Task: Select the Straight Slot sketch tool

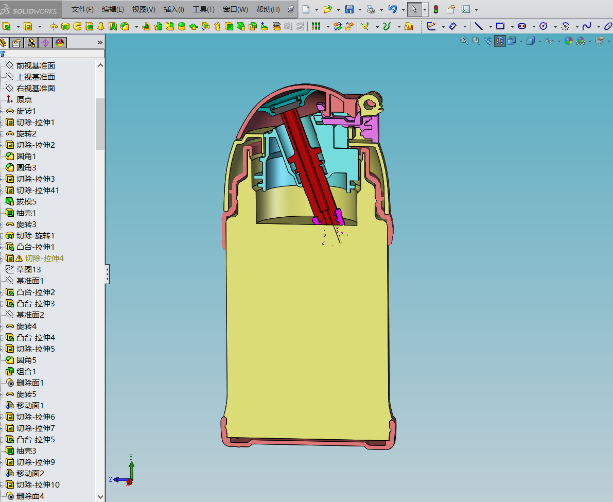Action: (x=522, y=26)
